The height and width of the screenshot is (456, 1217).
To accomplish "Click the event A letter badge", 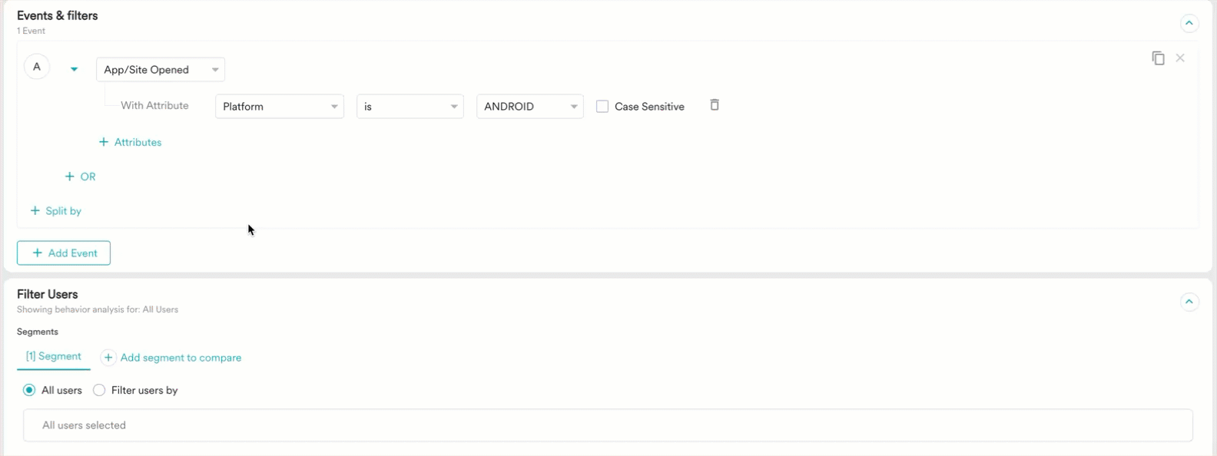I will (x=37, y=67).
